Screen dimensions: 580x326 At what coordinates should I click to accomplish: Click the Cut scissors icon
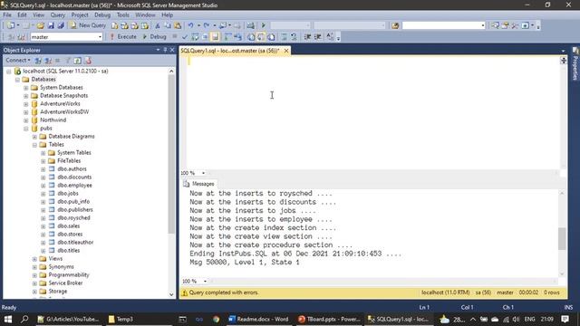[158, 25]
